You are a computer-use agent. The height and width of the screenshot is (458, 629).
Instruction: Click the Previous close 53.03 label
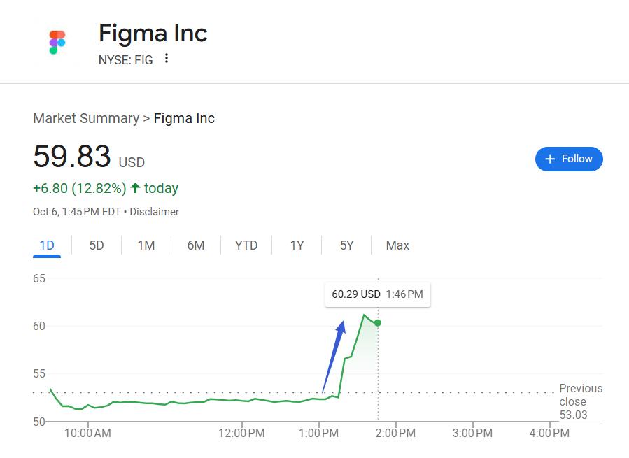click(x=580, y=401)
